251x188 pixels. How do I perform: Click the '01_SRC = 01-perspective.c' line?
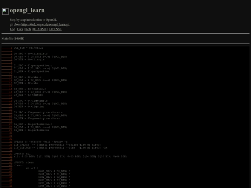tap(33, 65)
